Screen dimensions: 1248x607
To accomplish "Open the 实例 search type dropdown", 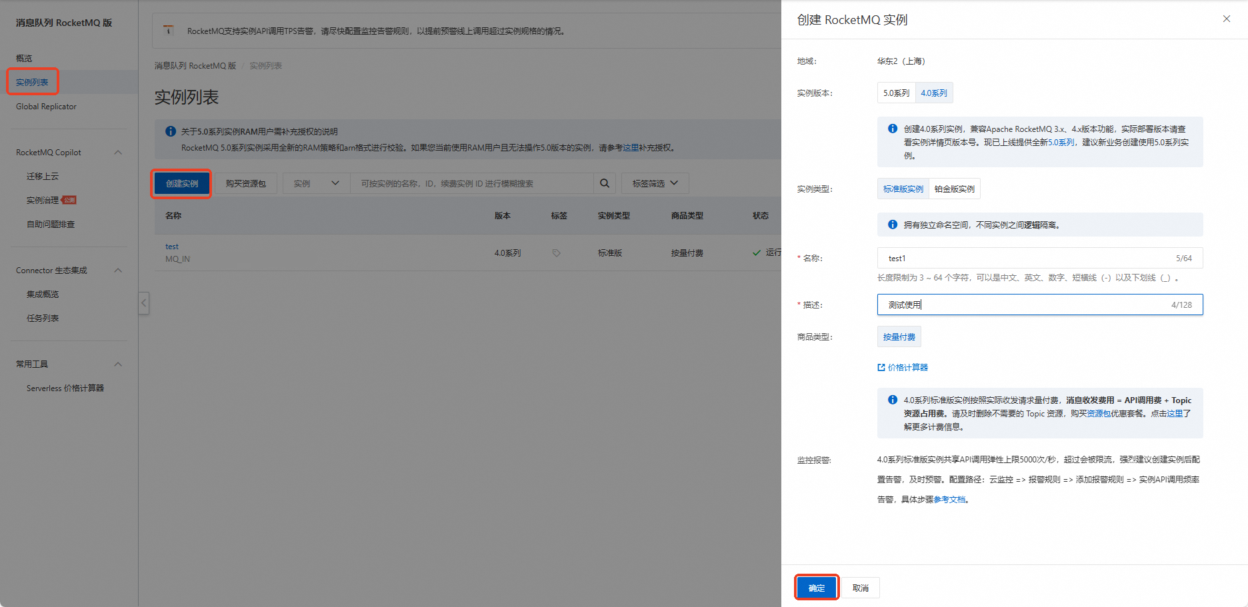I will (x=317, y=183).
